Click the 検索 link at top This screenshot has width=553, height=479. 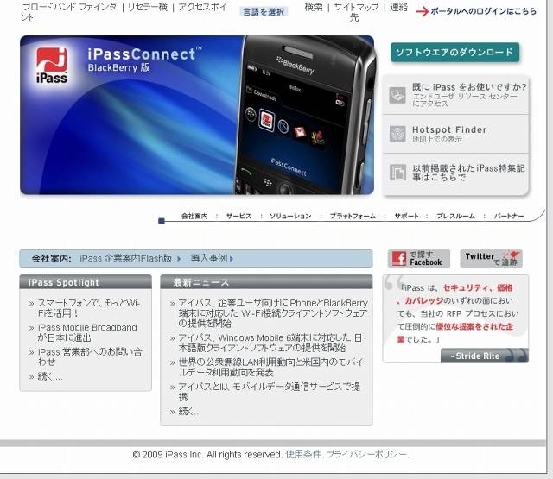point(314,7)
